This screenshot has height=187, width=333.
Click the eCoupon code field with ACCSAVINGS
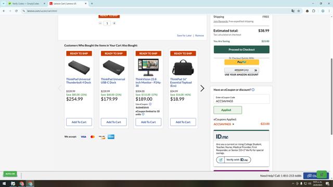[241, 99]
